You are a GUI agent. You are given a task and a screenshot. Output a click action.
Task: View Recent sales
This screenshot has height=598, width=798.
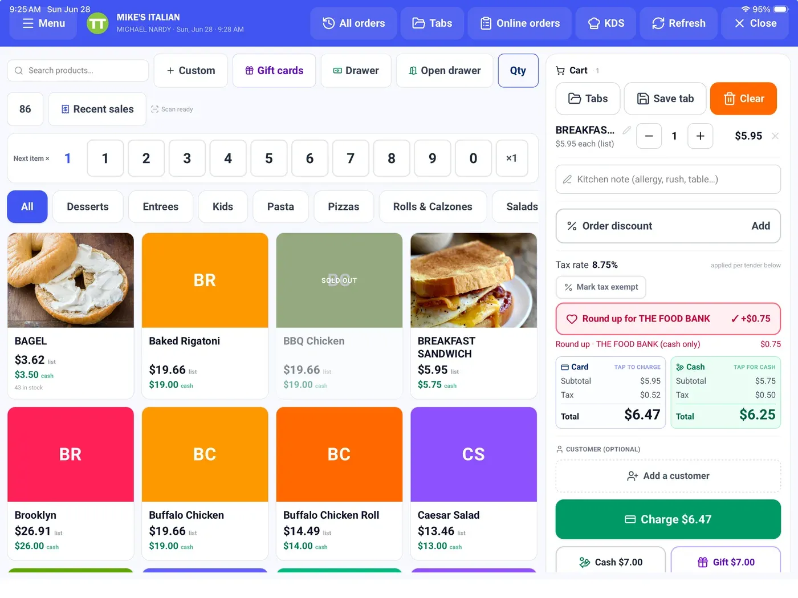pyautogui.click(x=97, y=109)
